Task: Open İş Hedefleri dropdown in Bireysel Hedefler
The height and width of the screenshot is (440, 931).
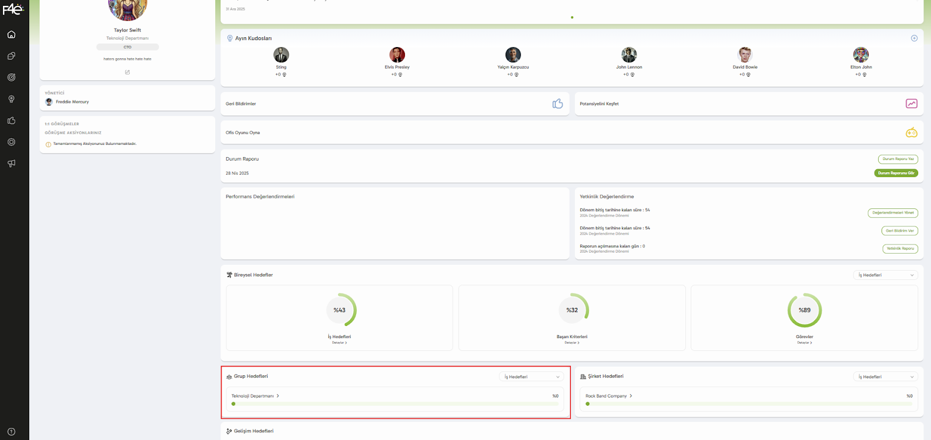Action: [886, 275]
